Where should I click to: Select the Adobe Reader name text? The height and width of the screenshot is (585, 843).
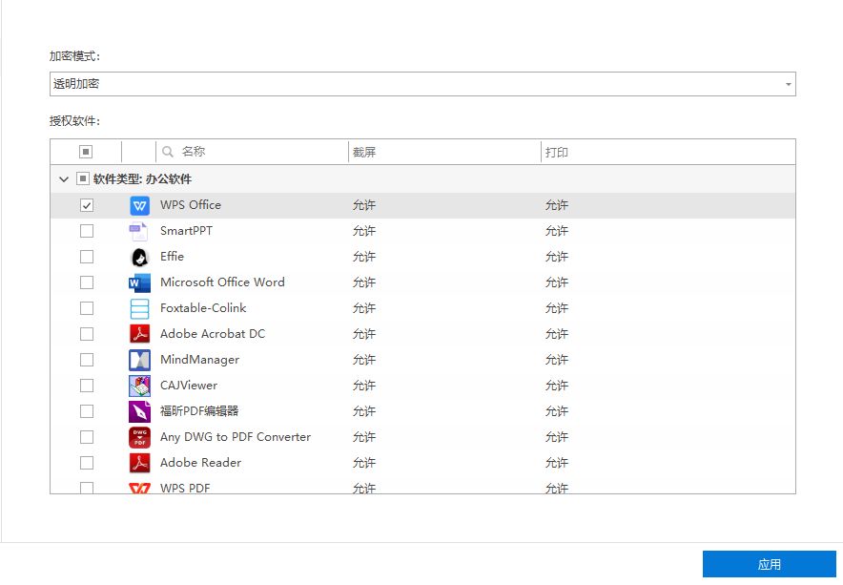[200, 462]
